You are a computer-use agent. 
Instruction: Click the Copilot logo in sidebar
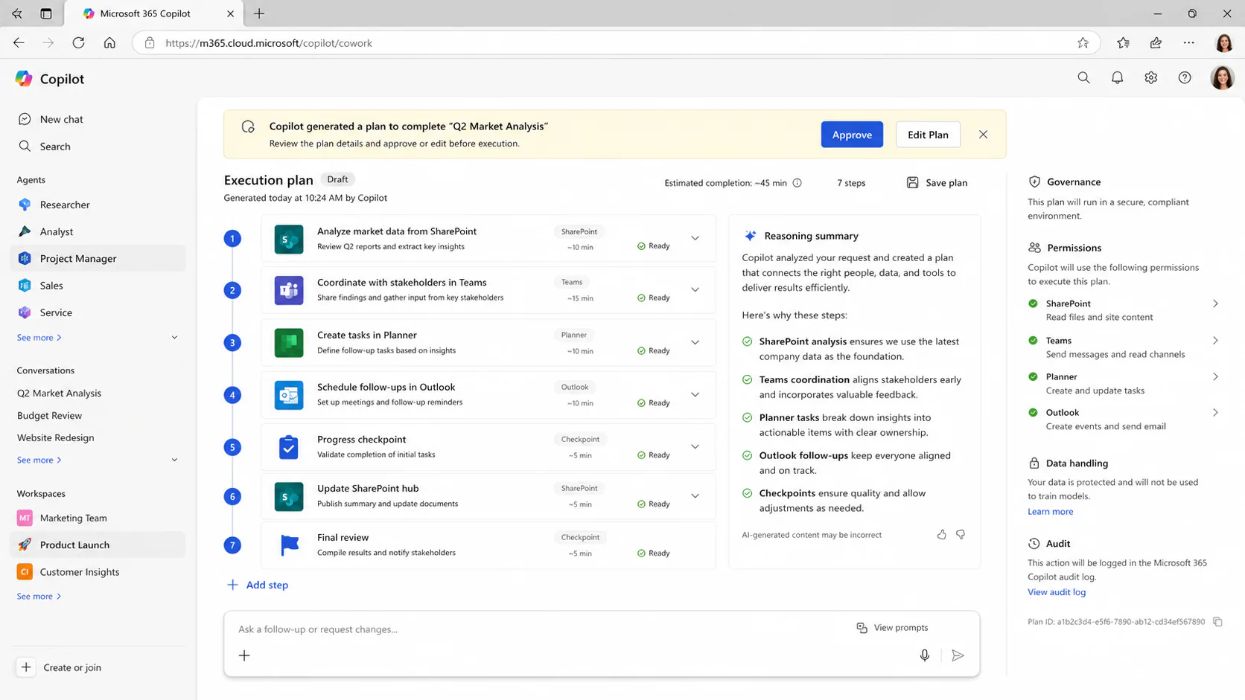pyautogui.click(x=24, y=78)
